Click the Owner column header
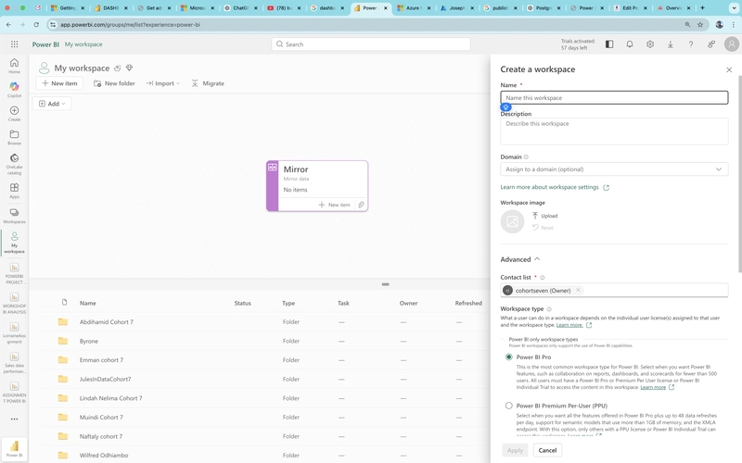Image resolution: width=742 pixels, height=463 pixels. click(x=408, y=303)
